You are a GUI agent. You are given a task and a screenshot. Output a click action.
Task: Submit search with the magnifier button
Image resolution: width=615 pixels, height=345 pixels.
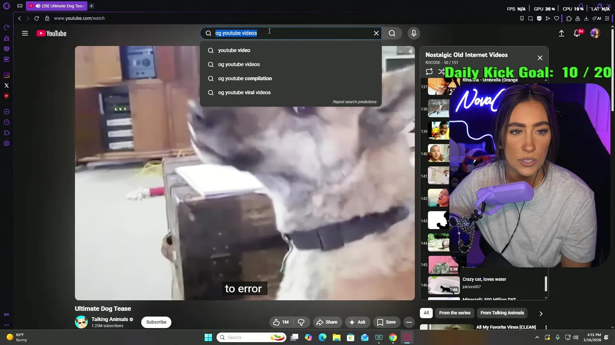click(x=392, y=33)
